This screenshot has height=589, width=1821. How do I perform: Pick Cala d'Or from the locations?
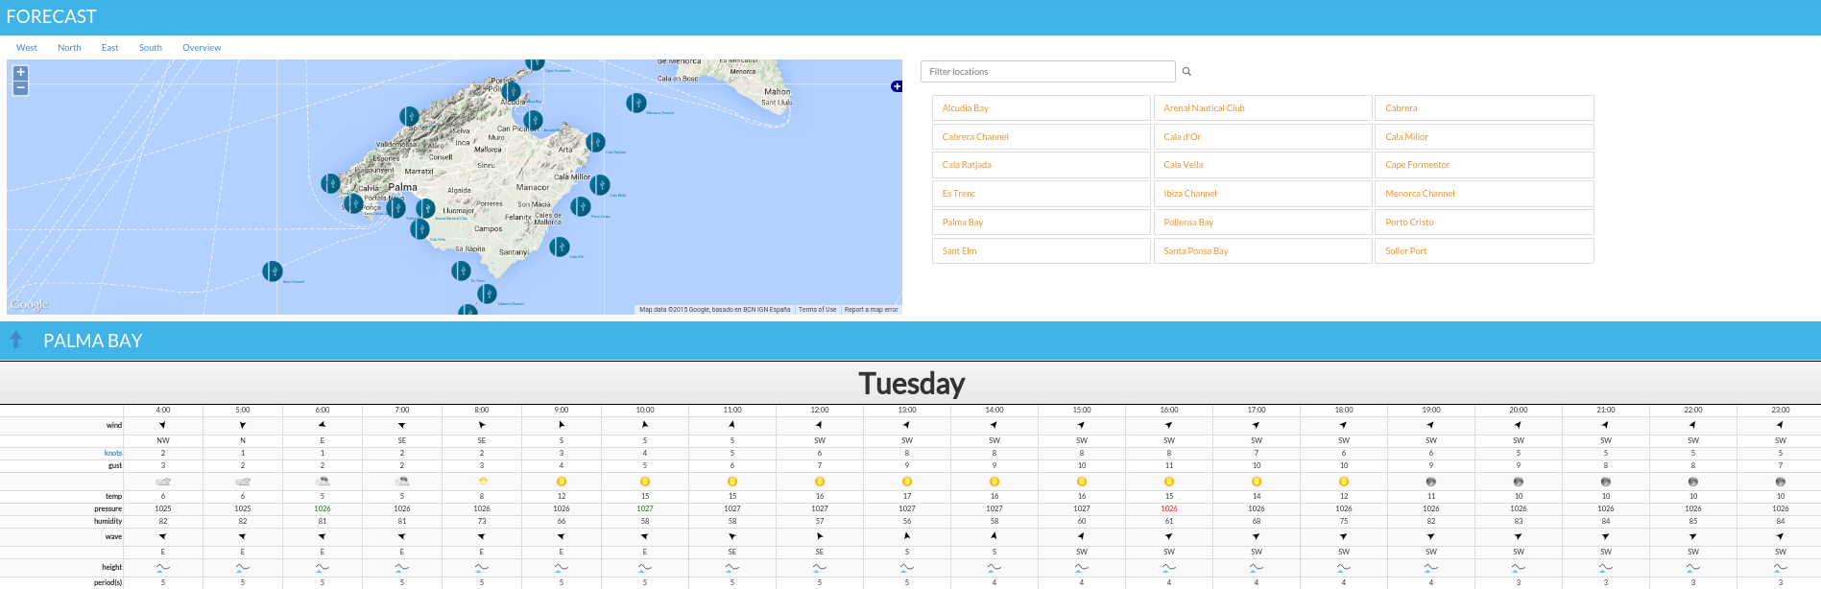click(1263, 137)
